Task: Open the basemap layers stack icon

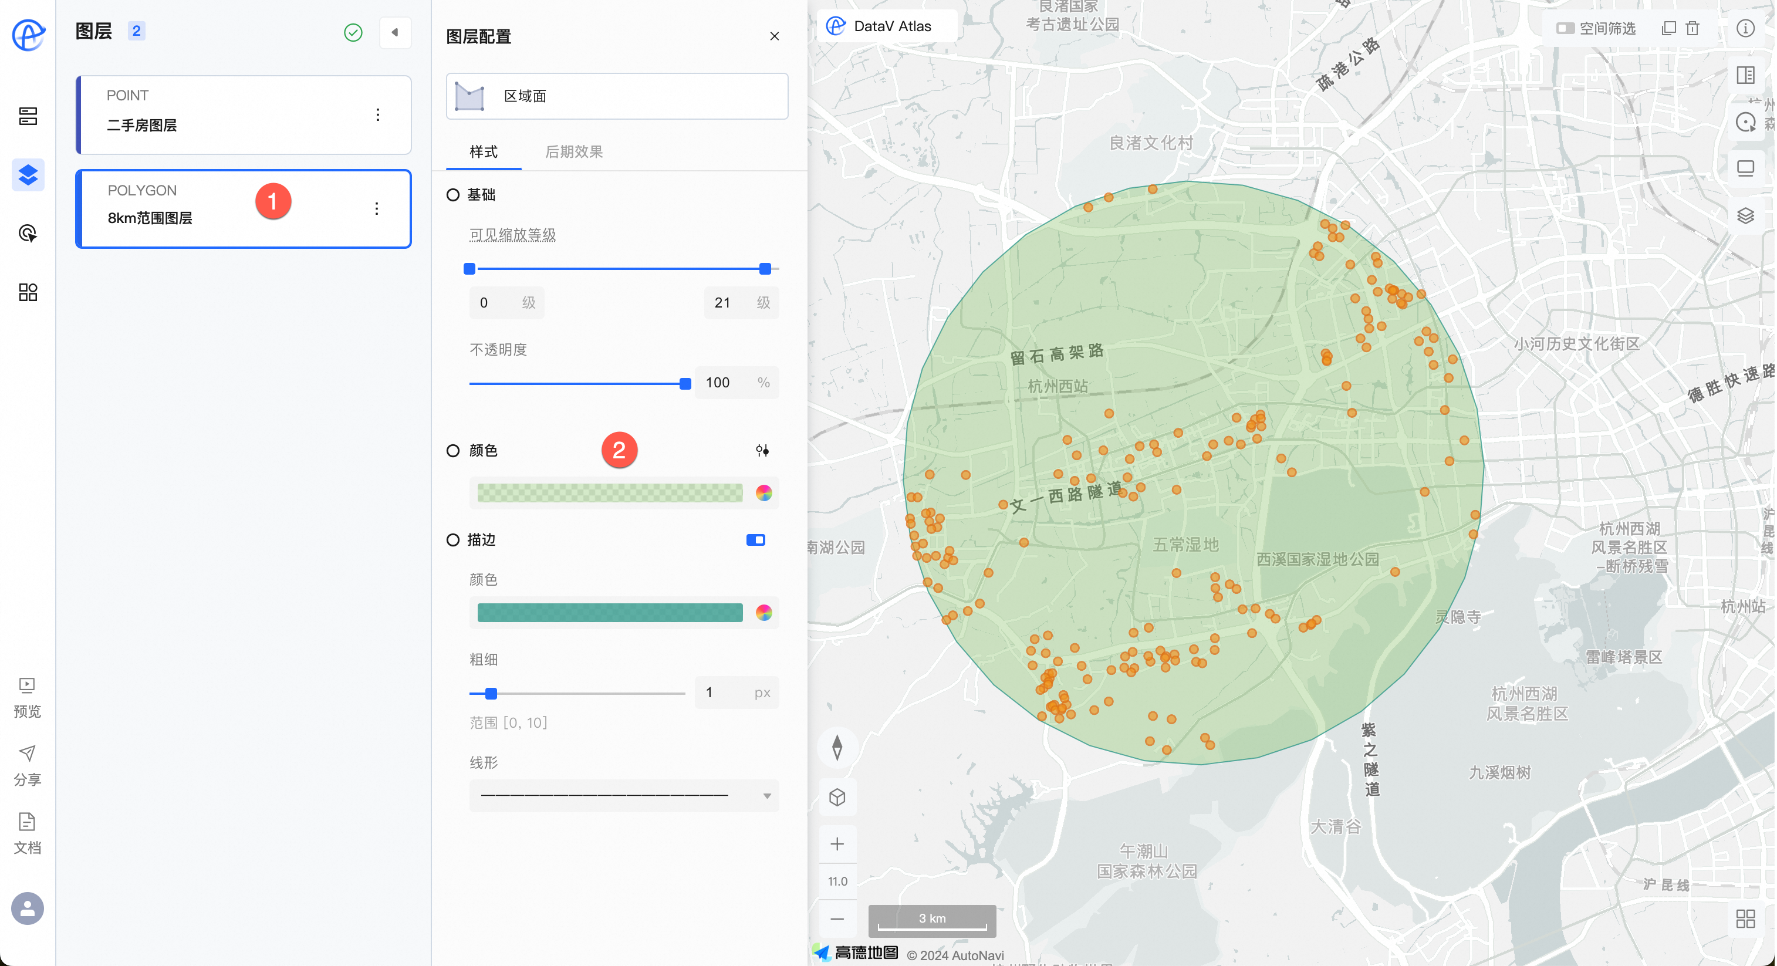Action: pos(1745,216)
